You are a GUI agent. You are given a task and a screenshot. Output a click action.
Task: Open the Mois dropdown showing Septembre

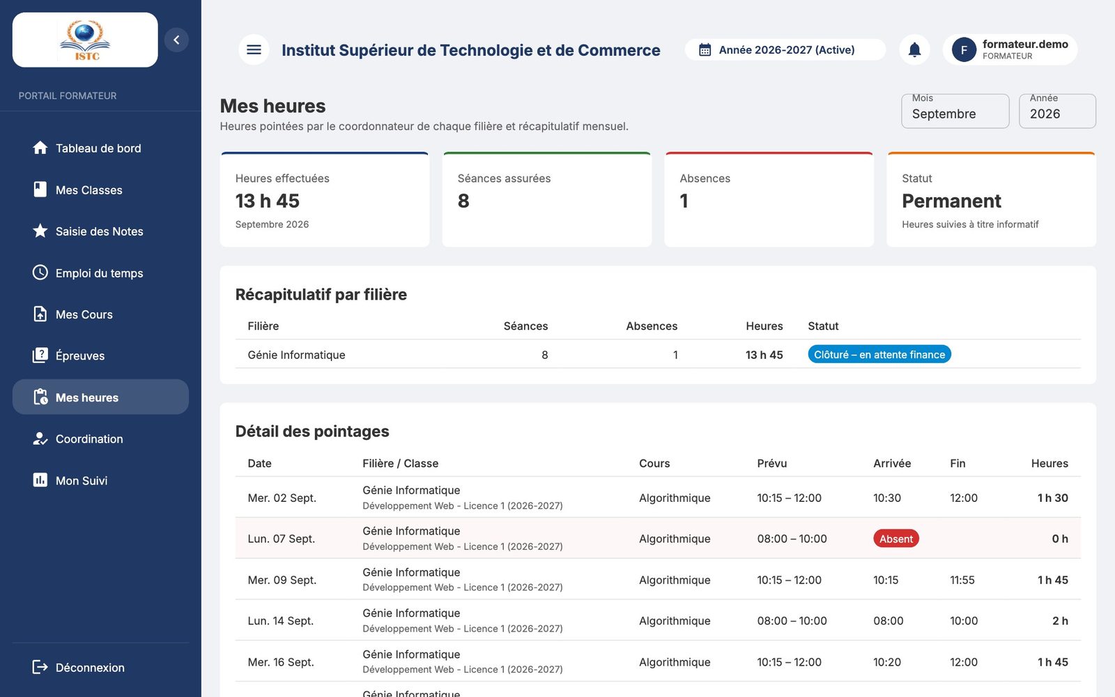click(955, 112)
